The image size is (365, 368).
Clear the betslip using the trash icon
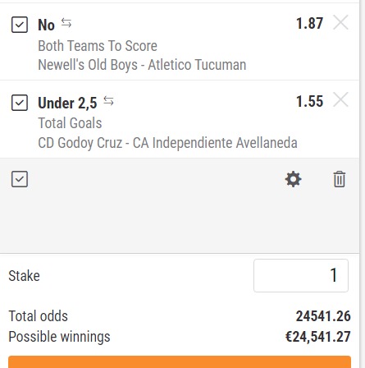[340, 179]
